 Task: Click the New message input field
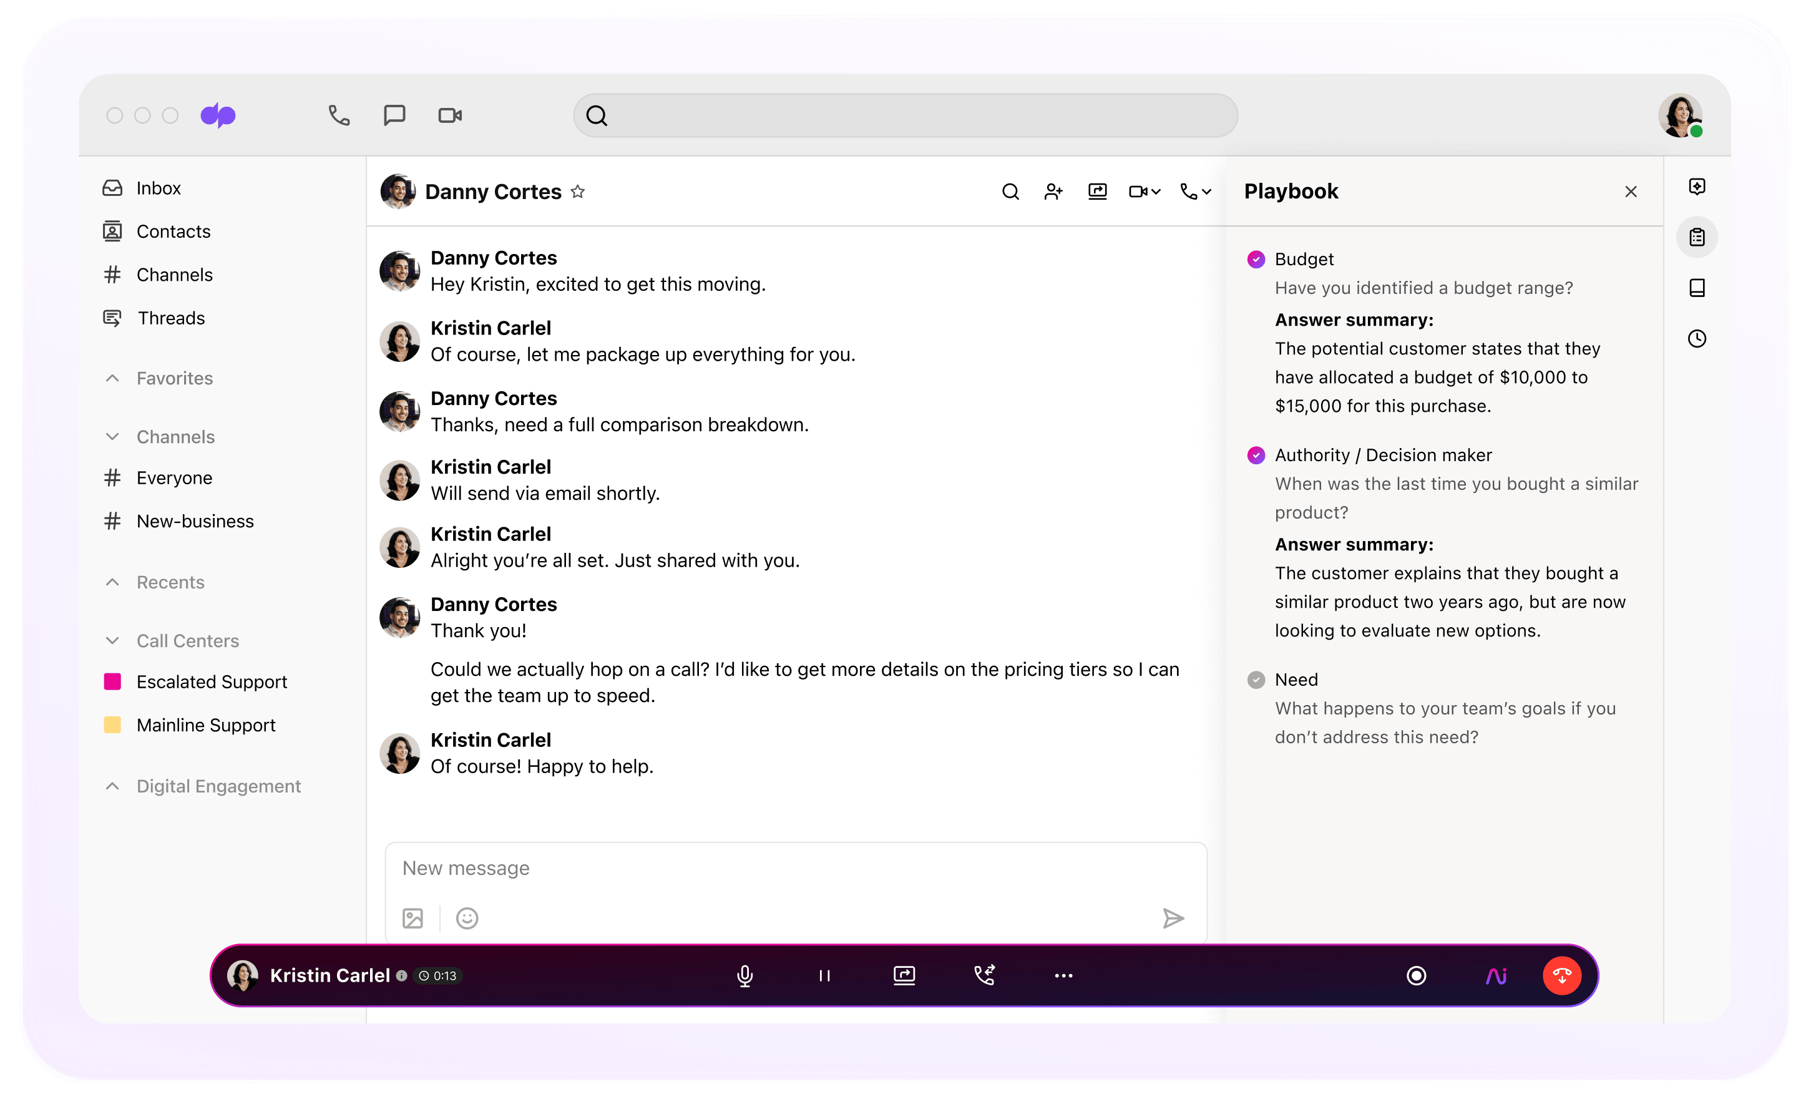tap(794, 868)
